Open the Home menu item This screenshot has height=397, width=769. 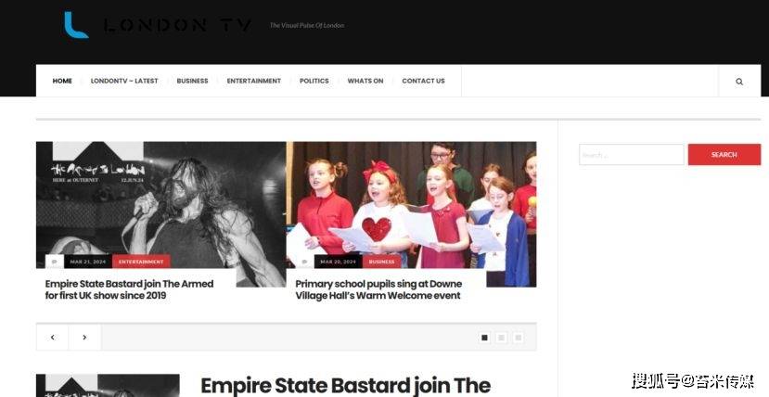(x=62, y=81)
